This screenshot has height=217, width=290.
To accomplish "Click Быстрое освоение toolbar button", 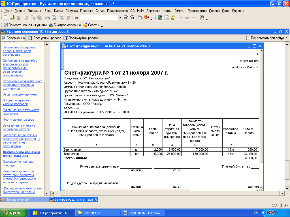I will (x=65, y=25).
